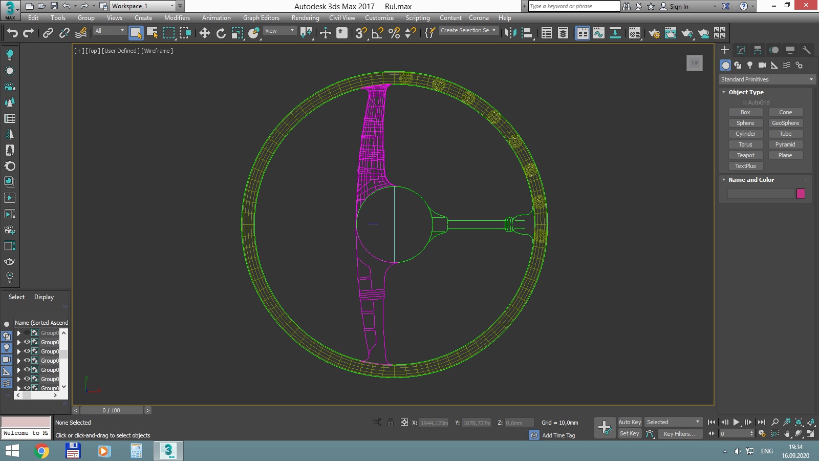The width and height of the screenshot is (819, 461).
Task: Toggle Percent Snap in main toolbar
Action: [394, 33]
